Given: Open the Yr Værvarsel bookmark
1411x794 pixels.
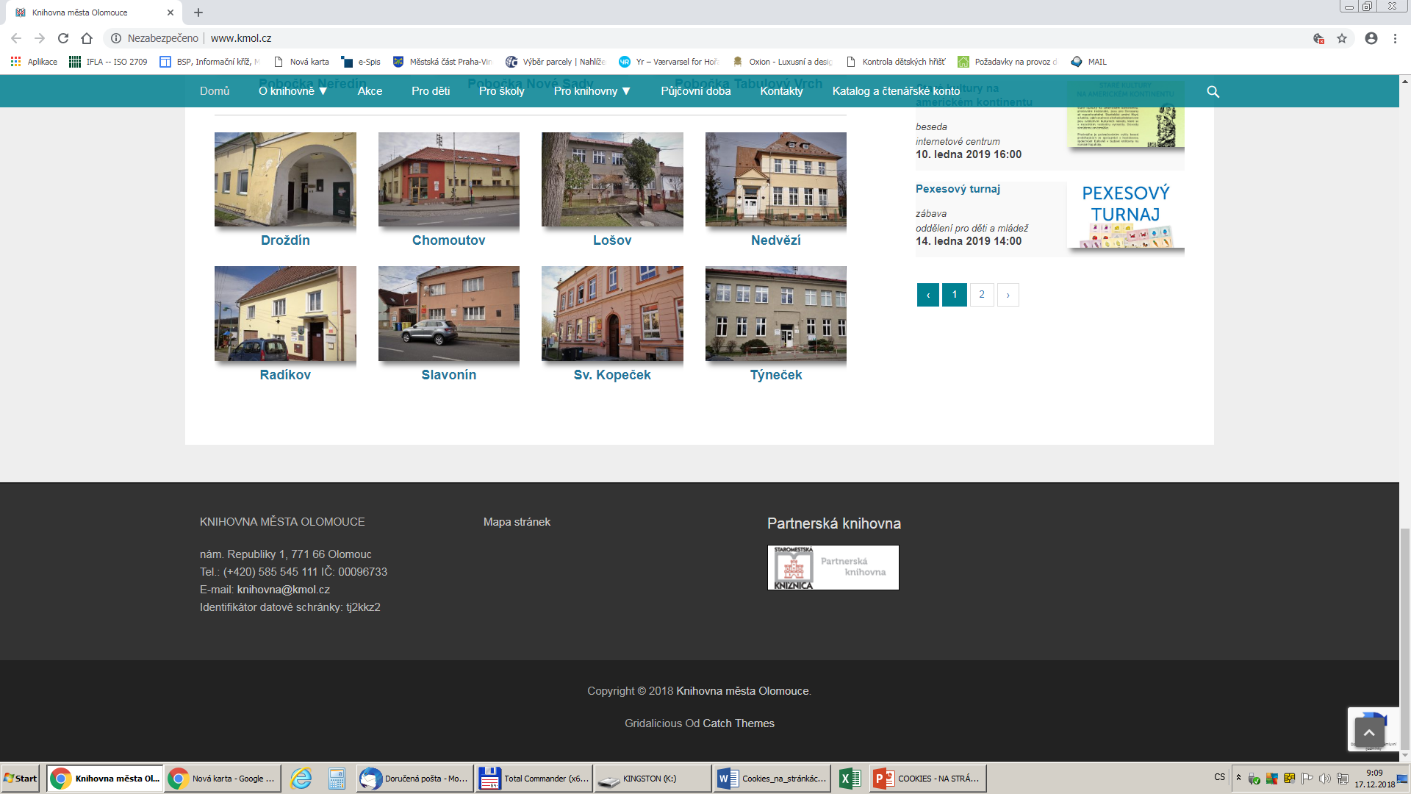Looking at the screenshot, I should [x=668, y=62].
